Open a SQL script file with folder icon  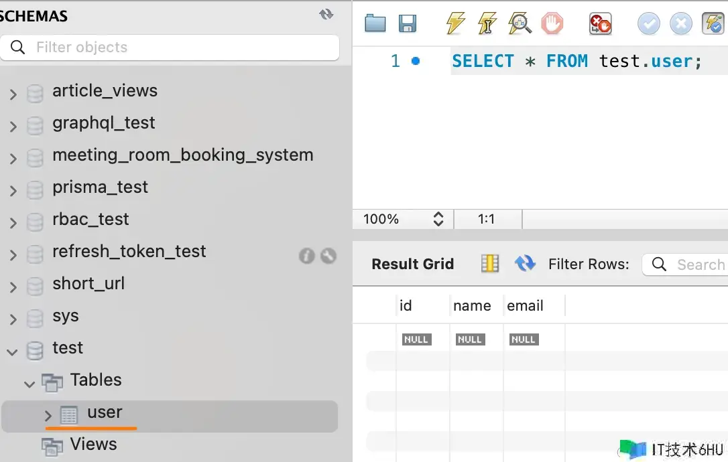tap(375, 24)
